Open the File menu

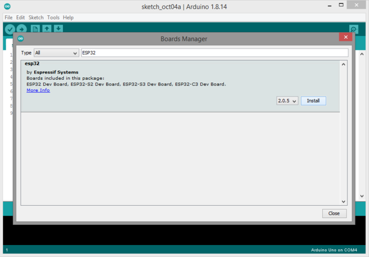(9, 17)
